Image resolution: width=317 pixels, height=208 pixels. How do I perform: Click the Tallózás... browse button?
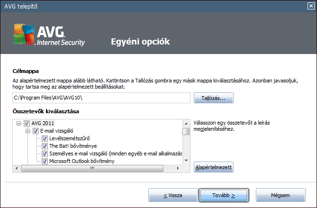[x=214, y=98]
